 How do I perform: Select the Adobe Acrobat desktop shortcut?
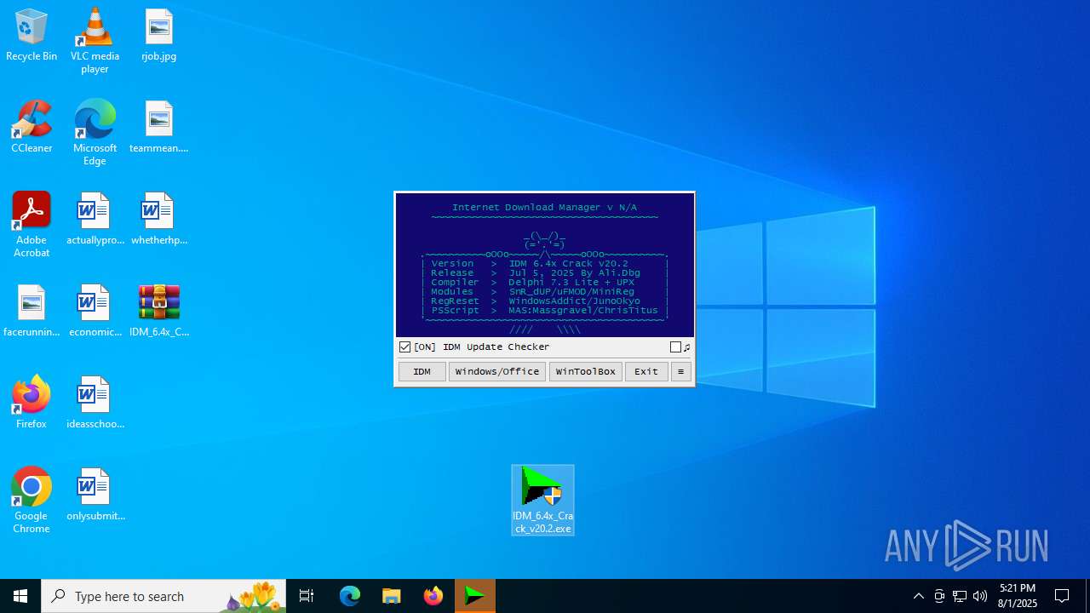[x=32, y=225]
